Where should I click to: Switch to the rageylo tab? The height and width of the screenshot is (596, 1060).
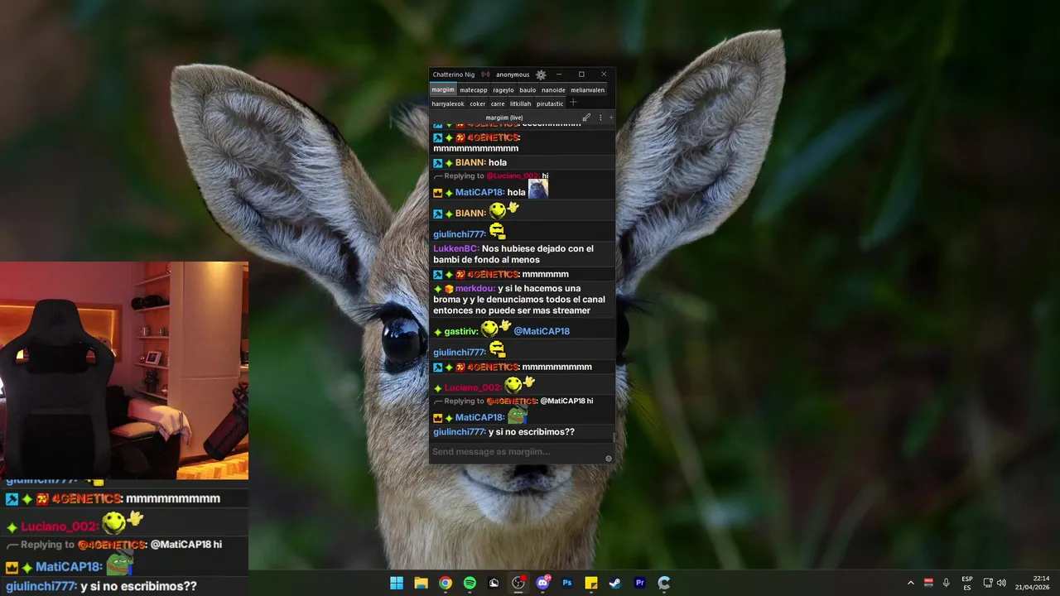click(503, 89)
